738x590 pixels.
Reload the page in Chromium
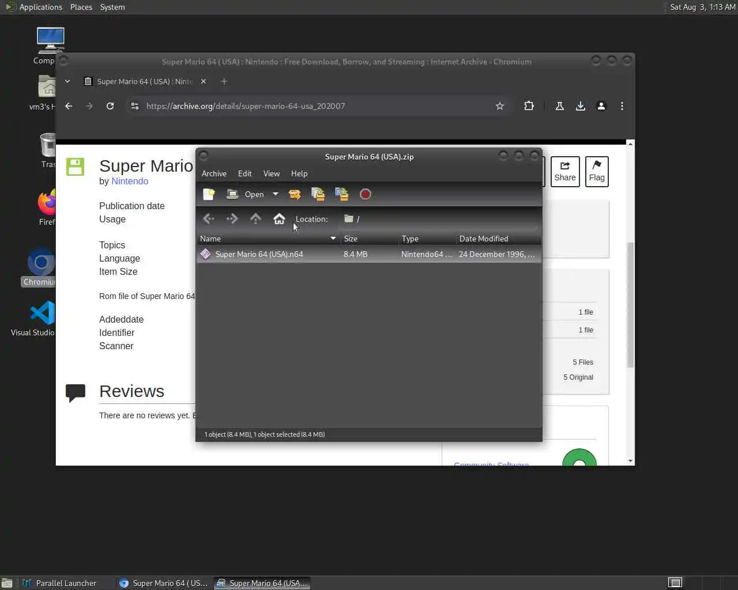pyautogui.click(x=110, y=106)
